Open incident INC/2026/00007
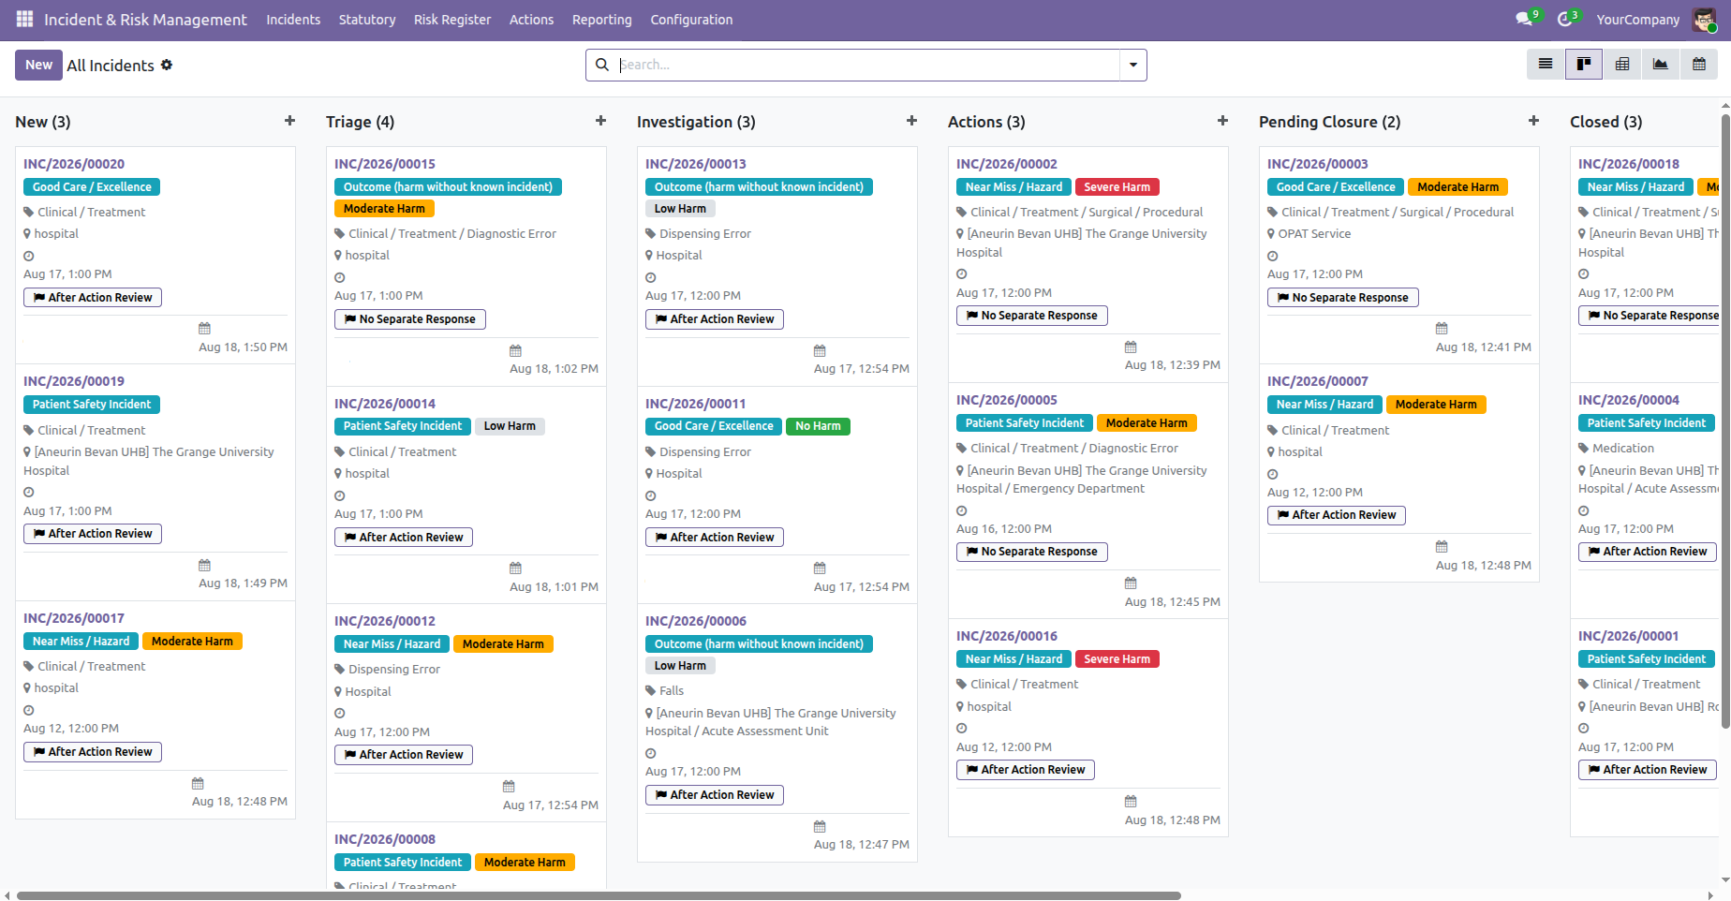This screenshot has width=1731, height=901. 1318,381
